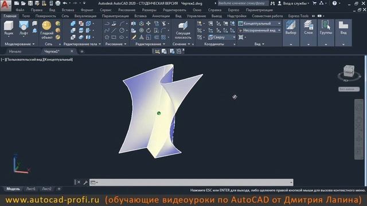This screenshot has height=206, width=367.
Task: Open the Справка menu
Action: pos(214,10)
